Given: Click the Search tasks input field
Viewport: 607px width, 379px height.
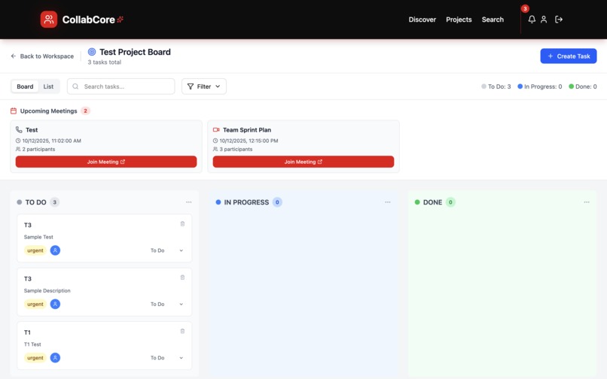Looking at the screenshot, I should point(120,86).
